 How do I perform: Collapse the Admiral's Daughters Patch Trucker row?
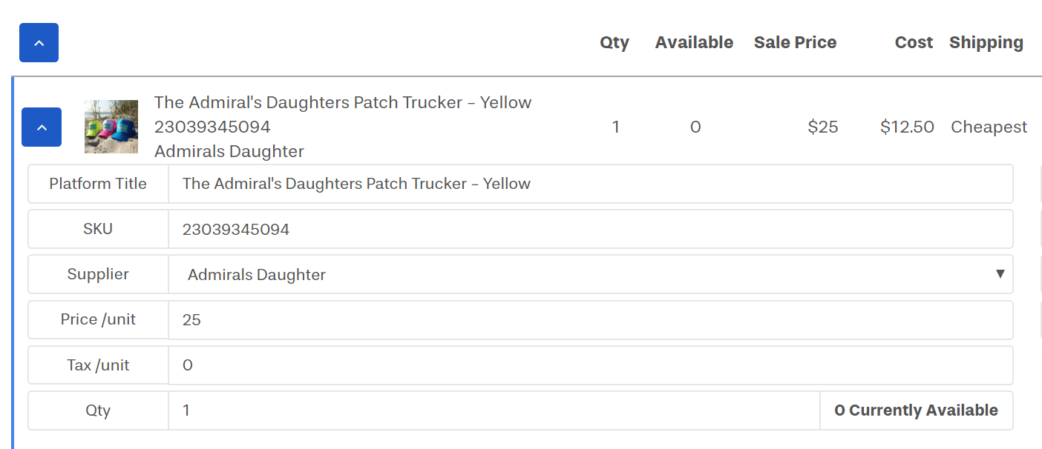tap(42, 127)
